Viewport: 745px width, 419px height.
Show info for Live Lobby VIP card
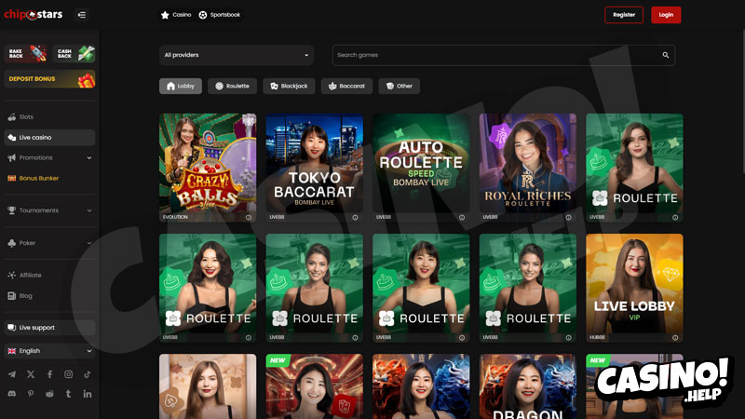(675, 338)
